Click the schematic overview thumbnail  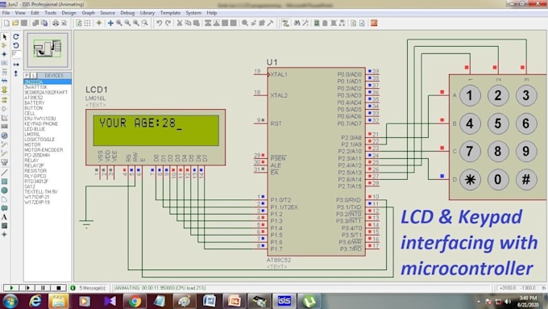point(48,50)
